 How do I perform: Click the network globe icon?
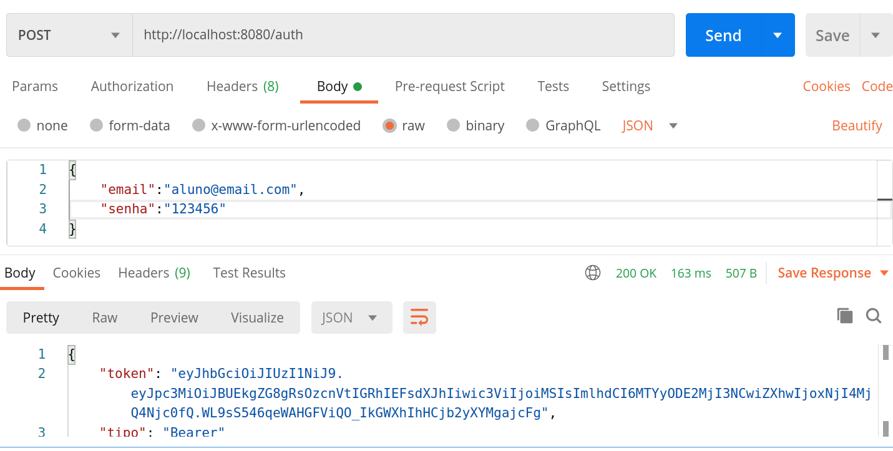pyautogui.click(x=593, y=273)
